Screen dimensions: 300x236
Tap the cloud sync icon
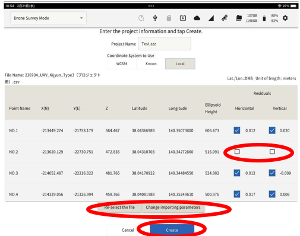(x=197, y=18)
